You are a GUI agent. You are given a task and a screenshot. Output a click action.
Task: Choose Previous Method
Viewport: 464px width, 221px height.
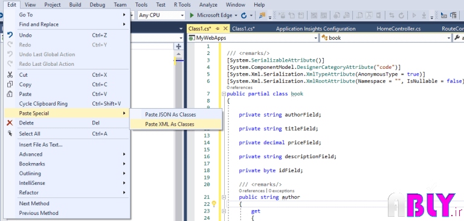[x=67, y=213]
